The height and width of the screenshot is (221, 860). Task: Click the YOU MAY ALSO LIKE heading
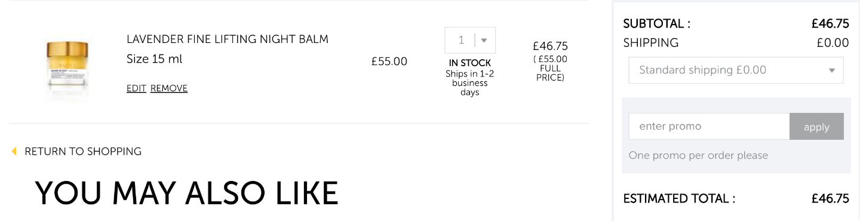click(186, 193)
